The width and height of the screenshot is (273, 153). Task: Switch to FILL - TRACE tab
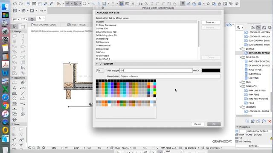click(x=77, y=25)
